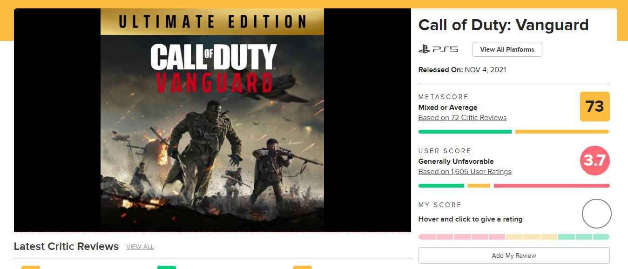The width and height of the screenshot is (628, 269).
Task: Click yellow section of Metascore distribution bar
Action: pyautogui.click(x=561, y=132)
